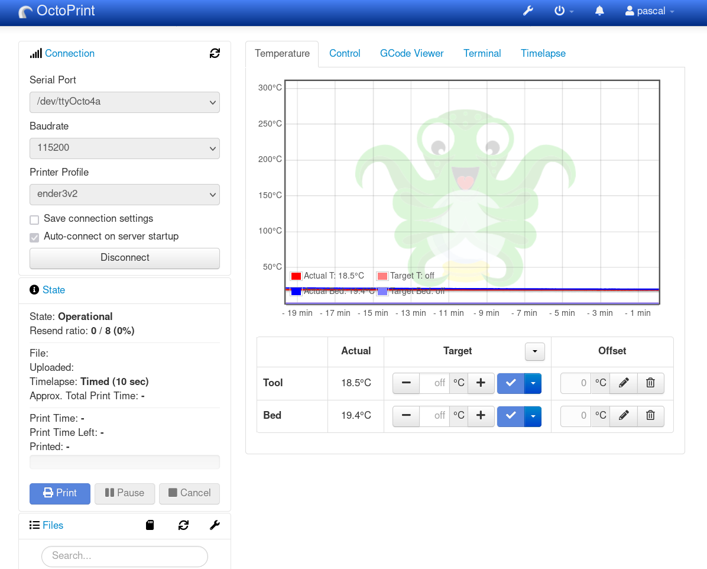Open the Baudrate dropdown
This screenshot has width=707, height=569.
pos(125,148)
